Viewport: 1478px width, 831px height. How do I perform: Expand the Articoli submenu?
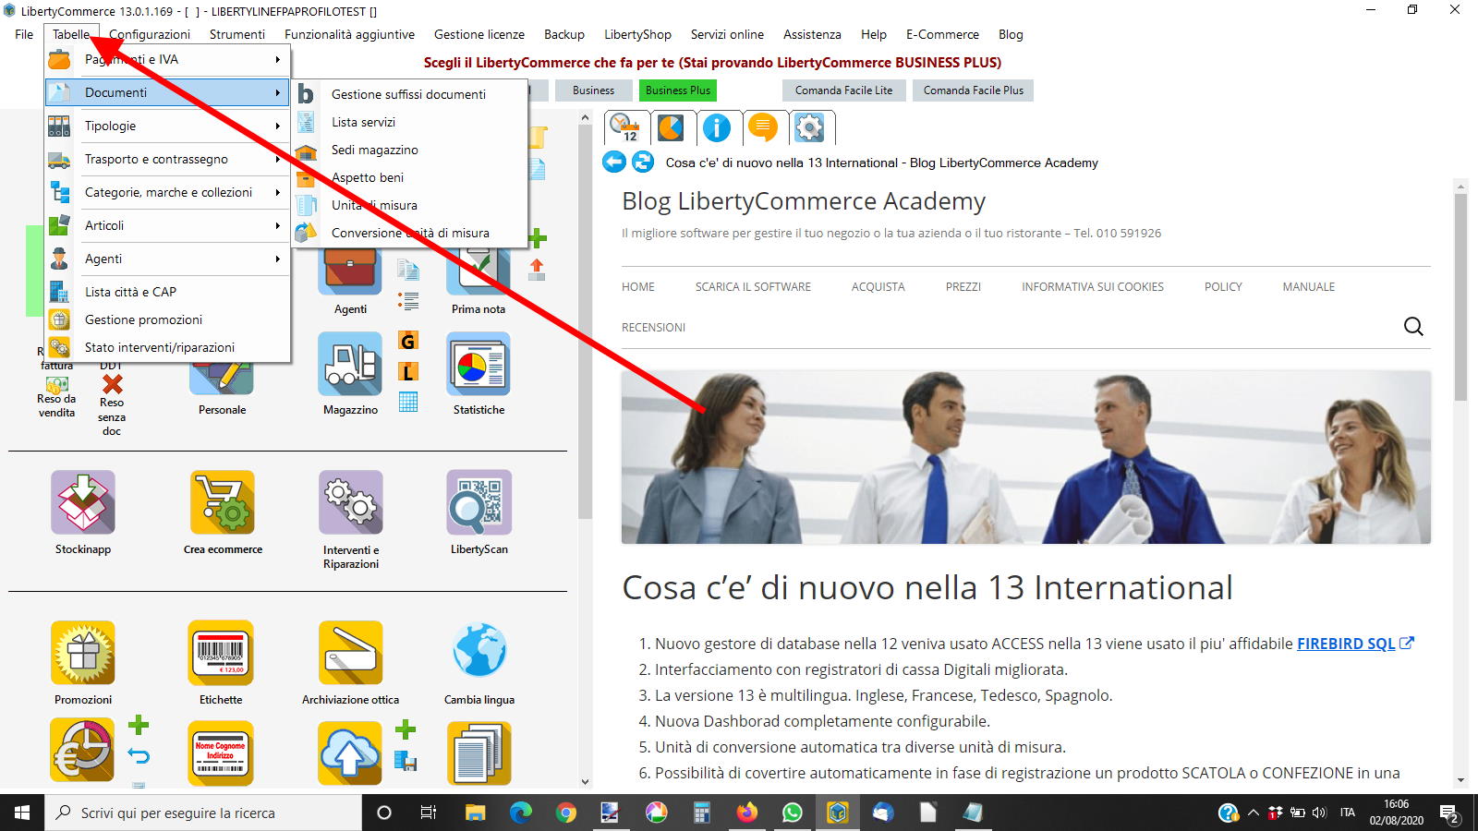168,225
